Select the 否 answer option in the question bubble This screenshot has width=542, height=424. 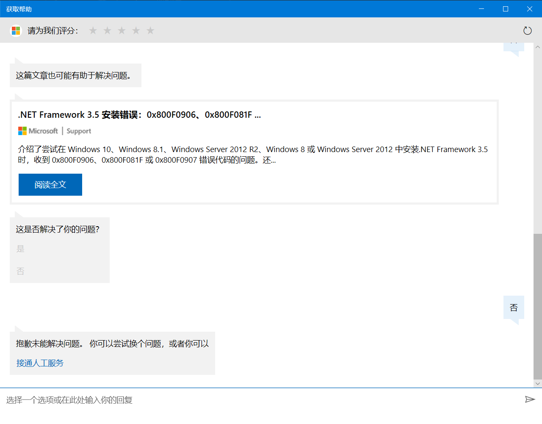[20, 272]
